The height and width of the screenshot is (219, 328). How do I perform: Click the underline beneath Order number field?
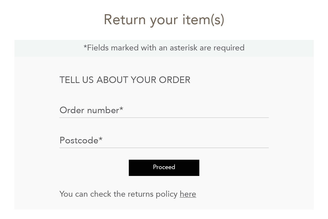164,118
